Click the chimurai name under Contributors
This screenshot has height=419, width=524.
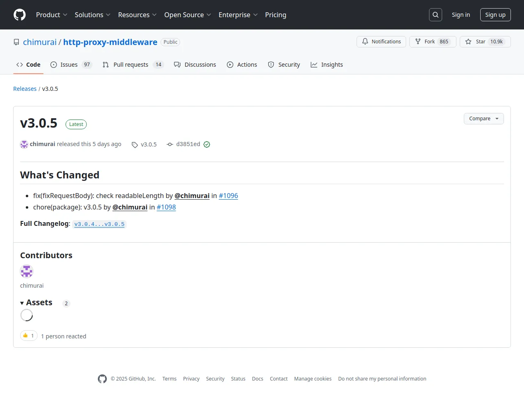(x=32, y=286)
